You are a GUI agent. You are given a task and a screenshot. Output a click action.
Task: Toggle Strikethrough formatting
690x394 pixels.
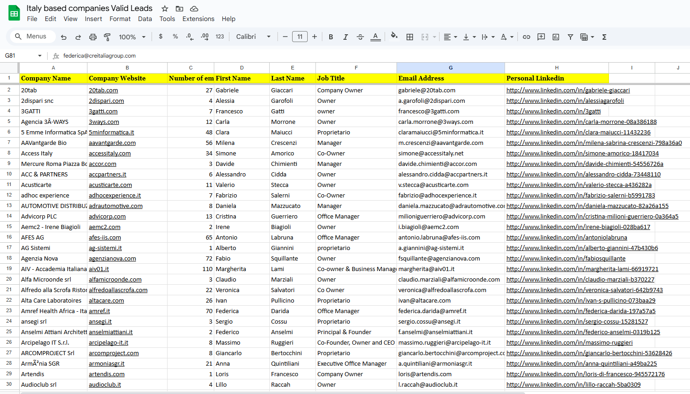(360, 37)
